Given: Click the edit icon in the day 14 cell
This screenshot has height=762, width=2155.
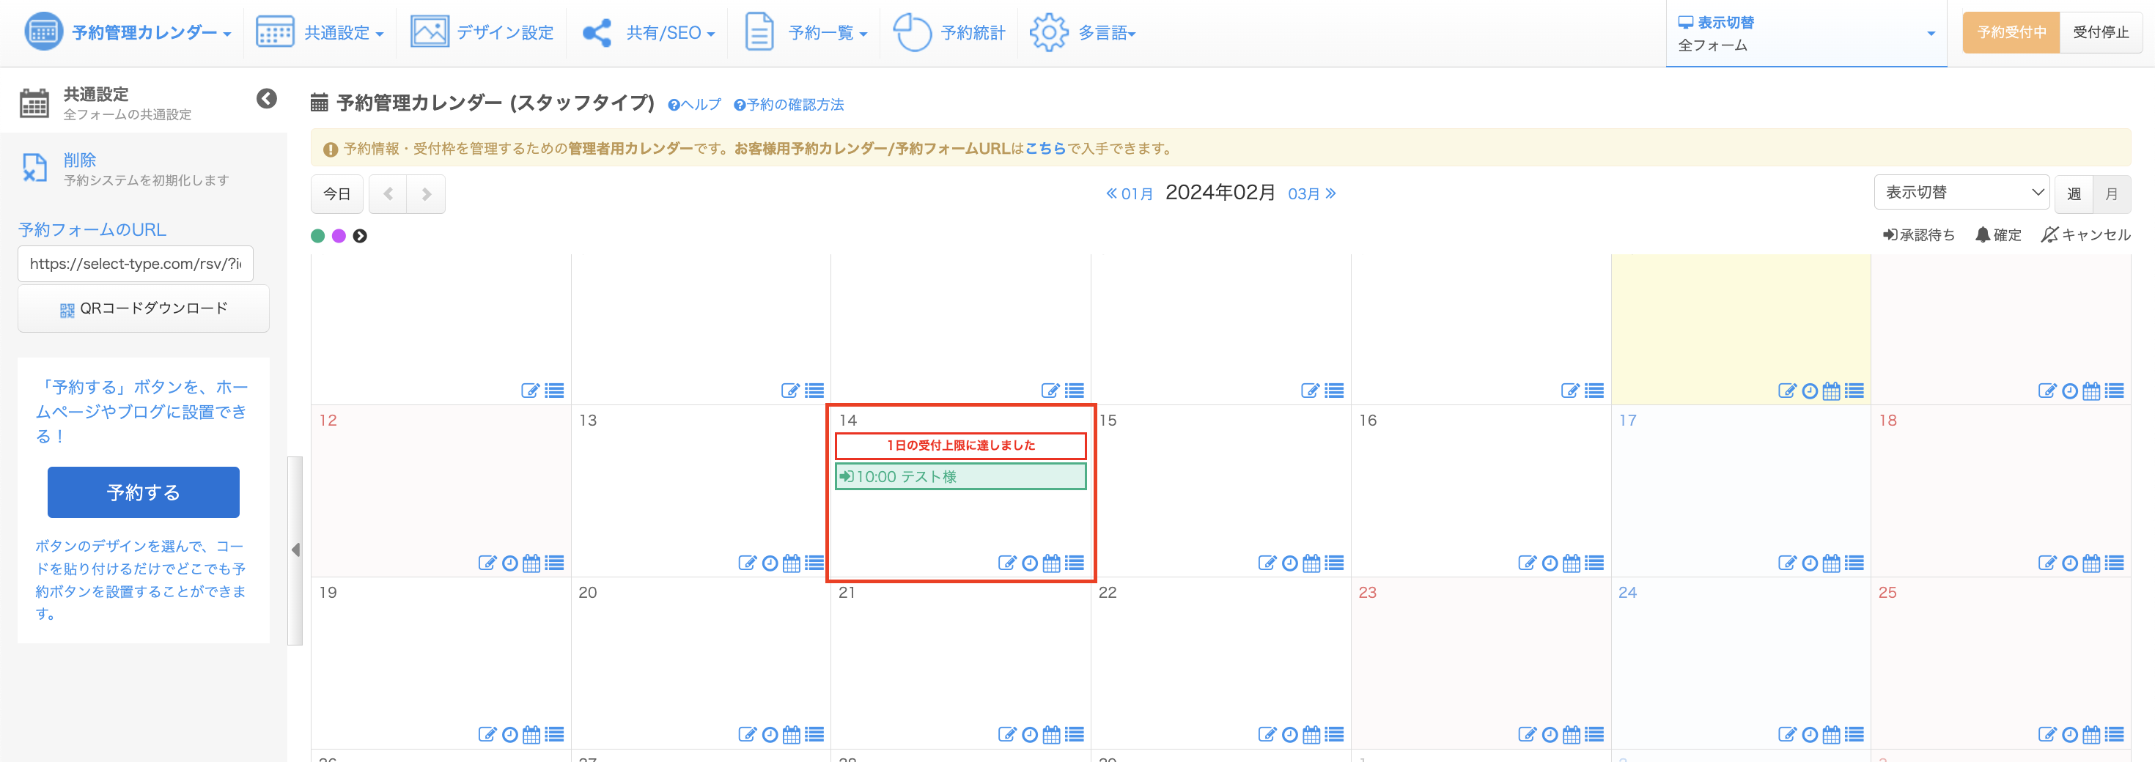Looking at the screenshot, I should [x=1007, y=563].
